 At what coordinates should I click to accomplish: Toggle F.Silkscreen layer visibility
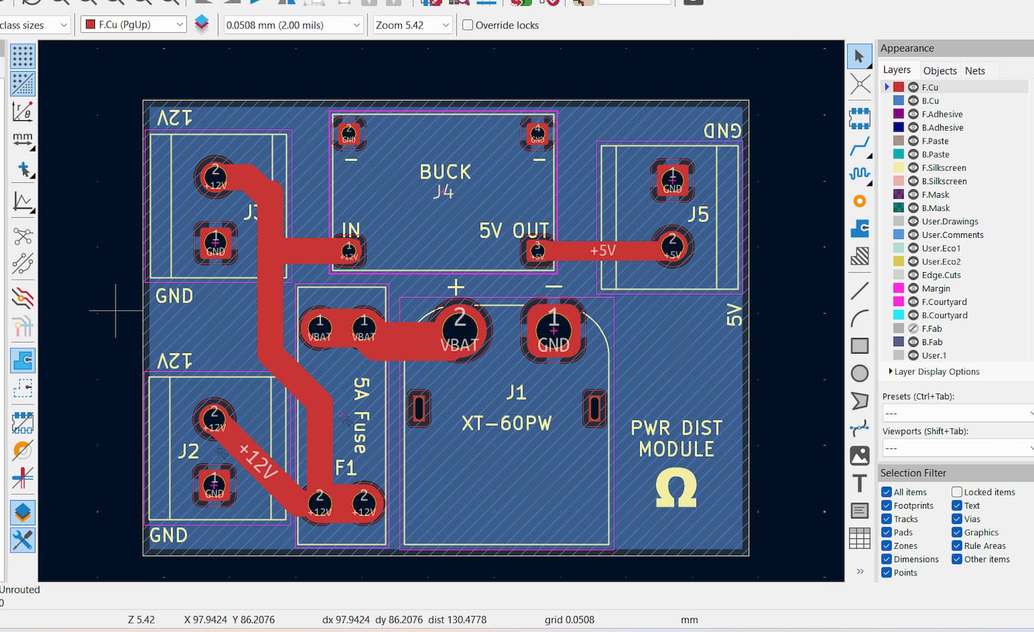[913, 168]
